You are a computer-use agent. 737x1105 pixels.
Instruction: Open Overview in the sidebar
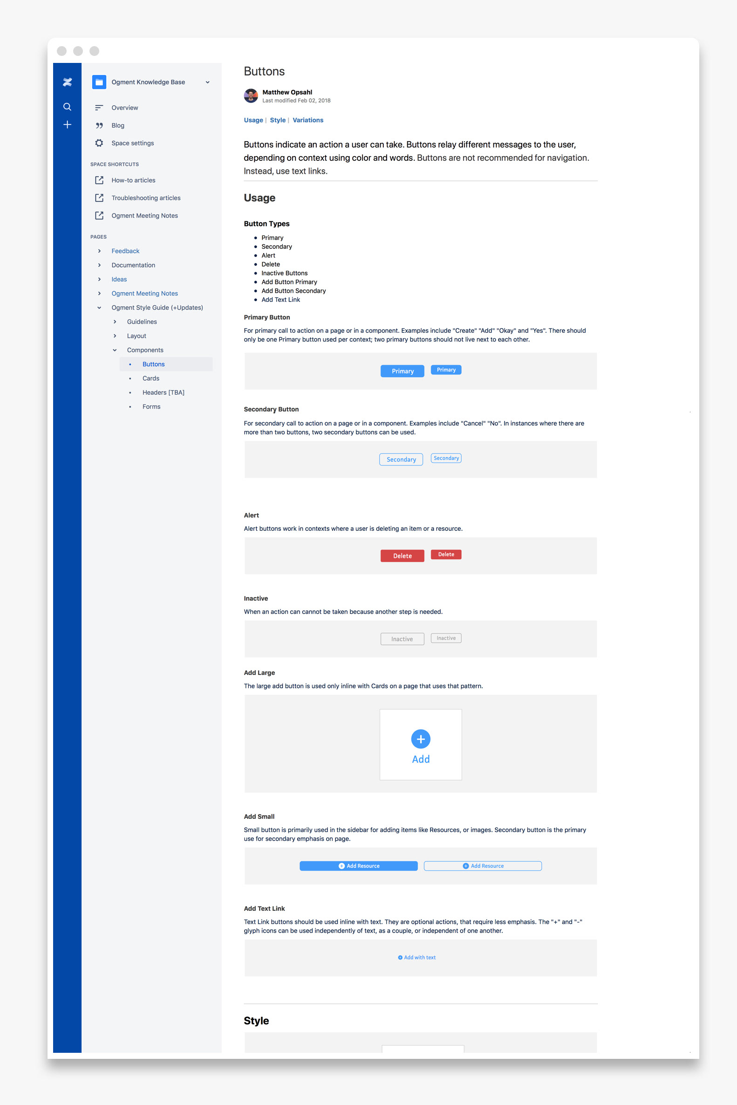click(x=124, y=108)
